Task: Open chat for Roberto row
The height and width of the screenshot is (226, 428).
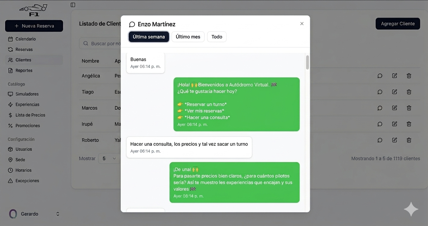Action: coord(380,140)
